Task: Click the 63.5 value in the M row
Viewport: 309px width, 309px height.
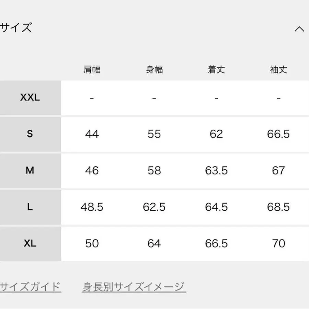Action: coord(216,170)
